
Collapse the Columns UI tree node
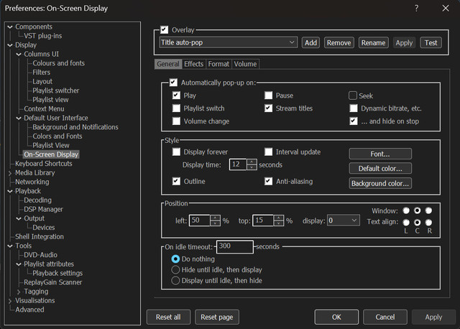[19, 55]
